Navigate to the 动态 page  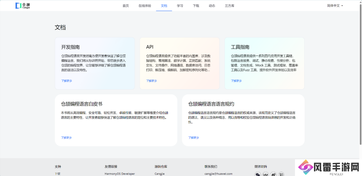tap(212, 6)
